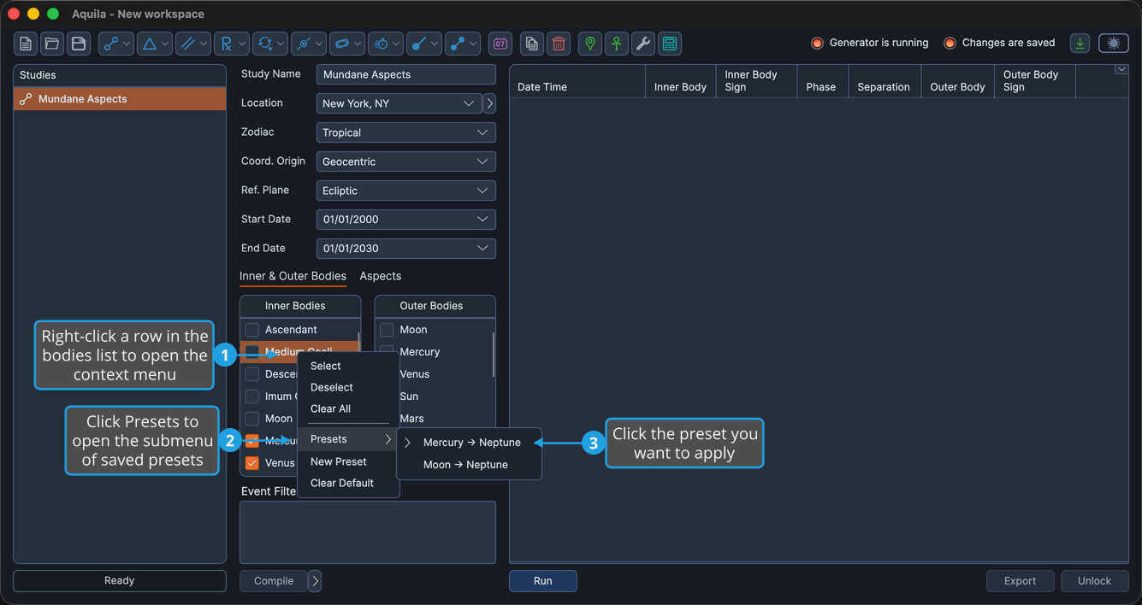Choose Deselect in the context menu
1142x605 pixels.
point(348,387)
